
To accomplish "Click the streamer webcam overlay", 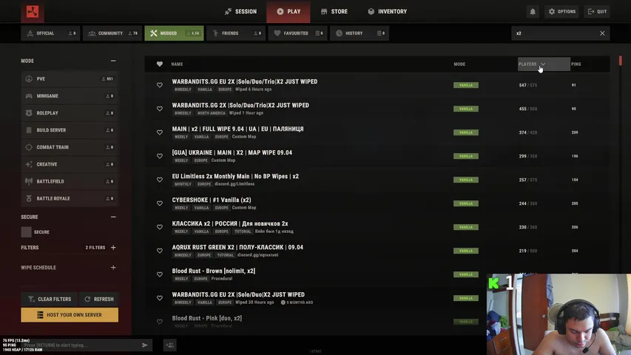I will pyautogui.click(x=559, y=314).
